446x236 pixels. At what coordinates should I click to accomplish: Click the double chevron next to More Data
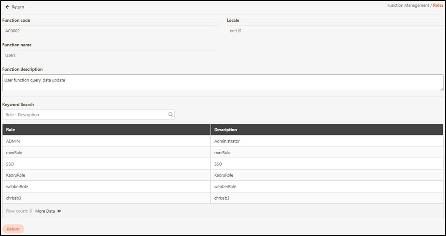pyautogui.click(x=59, y=211)
